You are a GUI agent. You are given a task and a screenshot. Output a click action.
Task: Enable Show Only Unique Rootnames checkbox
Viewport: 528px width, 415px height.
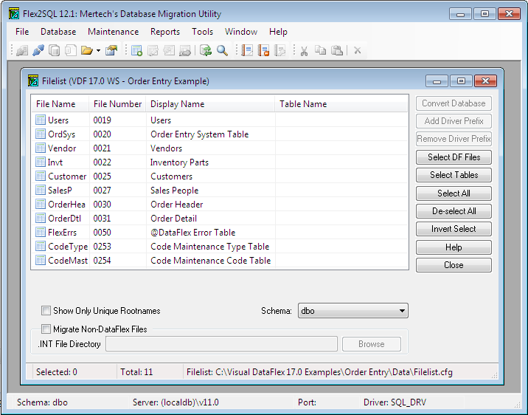[46, 311]
